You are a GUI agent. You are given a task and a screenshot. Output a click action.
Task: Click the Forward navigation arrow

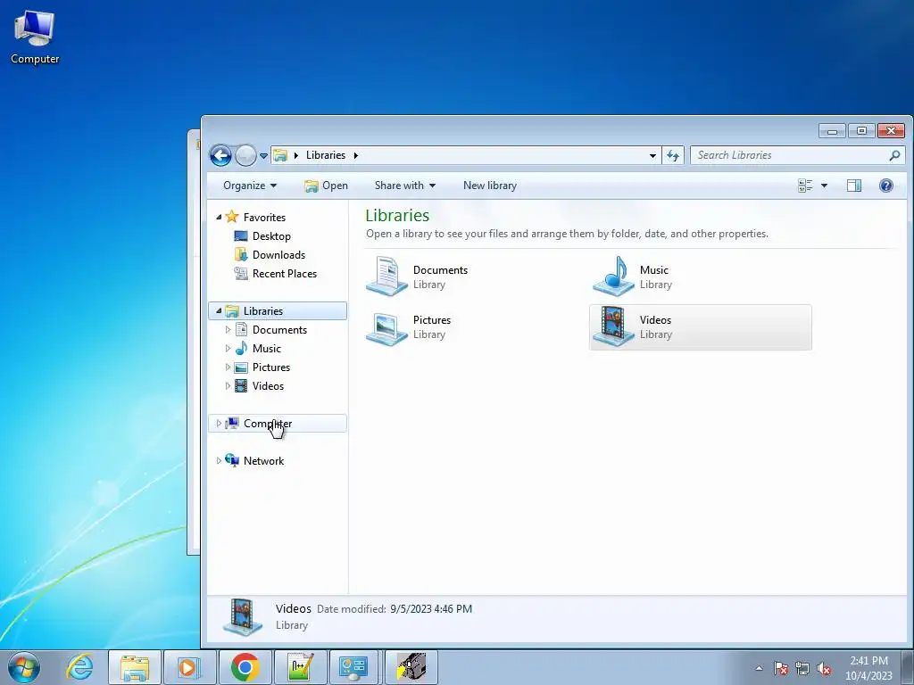click(x=245, y=155)
